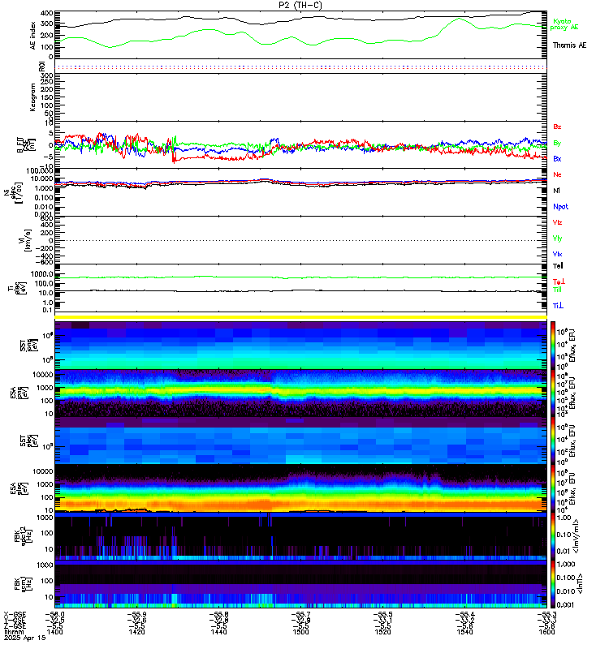609x649 pixels.
Task: Click the green By legend label
Action: pos(557,144)
